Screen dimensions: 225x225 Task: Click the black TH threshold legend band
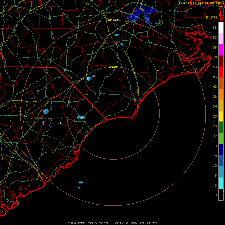[221, 194]
